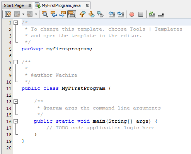Click '@author' on line 9
This screenshot has height=154, width=191.
[42, 75]
